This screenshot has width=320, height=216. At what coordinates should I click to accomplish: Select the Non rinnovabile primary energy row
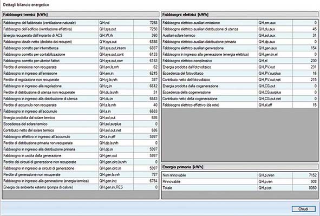(x=239, y=175)
